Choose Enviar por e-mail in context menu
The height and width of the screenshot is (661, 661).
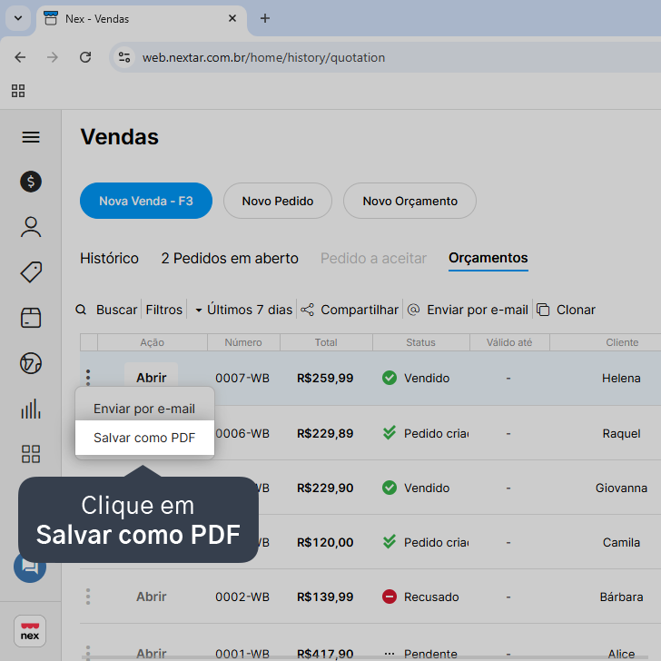pos(144,409)
